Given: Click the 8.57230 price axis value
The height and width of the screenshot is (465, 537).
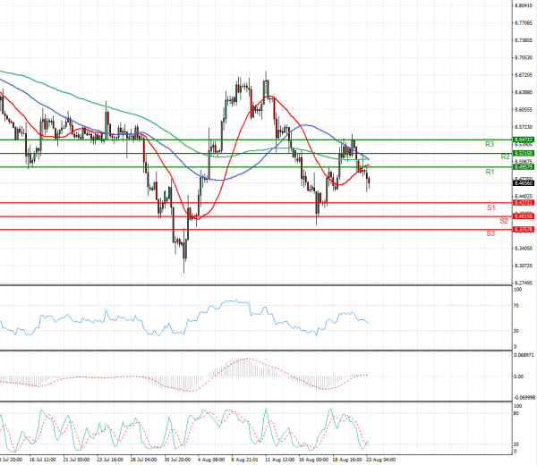Looking at the screenshot, I should point(524,127).
